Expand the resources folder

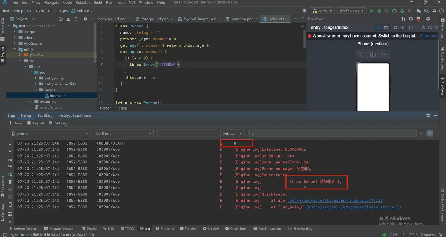(x=31, y=101)
